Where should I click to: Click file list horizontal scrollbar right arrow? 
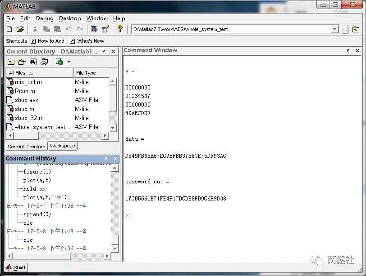105,135
